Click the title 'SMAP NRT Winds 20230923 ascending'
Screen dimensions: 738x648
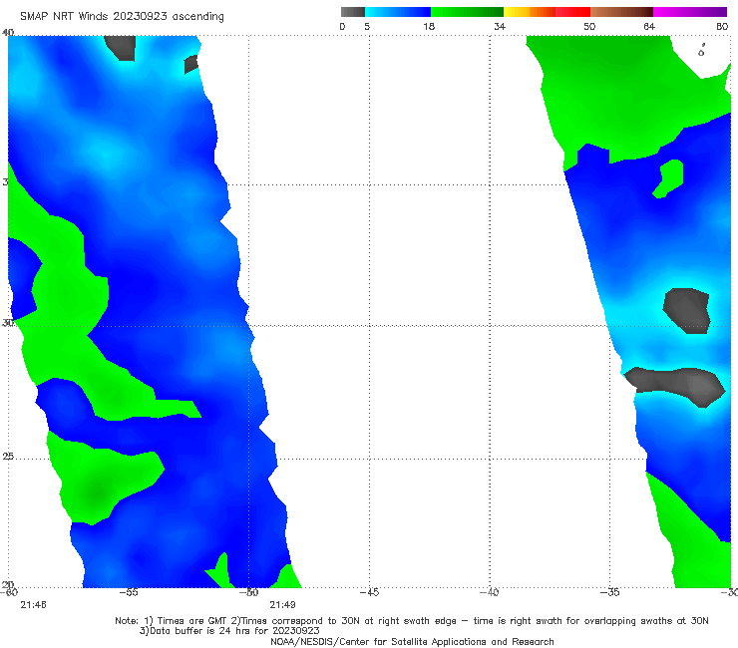122,17
